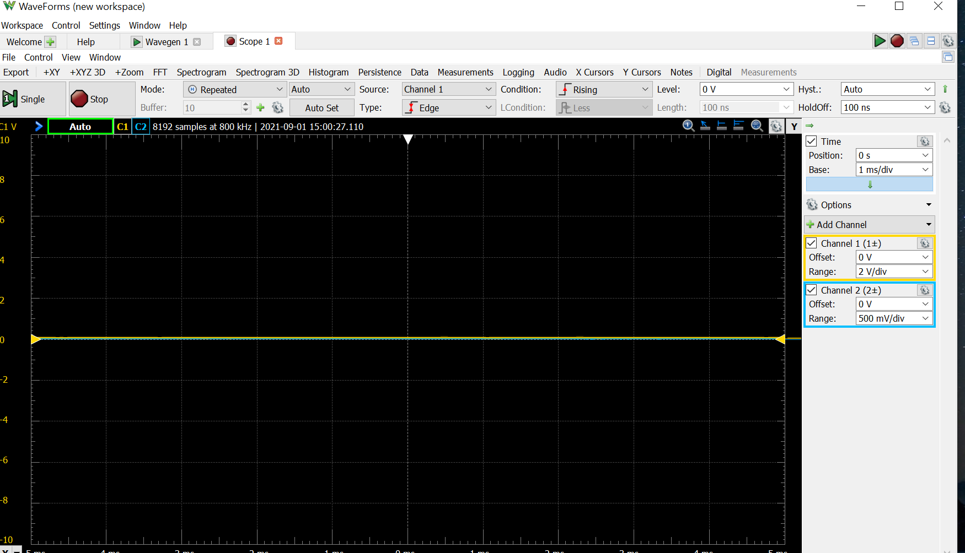Open Channel 2 settings gear icon

click(x=925, y=290)
